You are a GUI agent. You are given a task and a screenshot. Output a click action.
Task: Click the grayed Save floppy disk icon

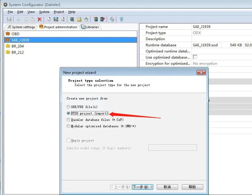coord(9,19)
